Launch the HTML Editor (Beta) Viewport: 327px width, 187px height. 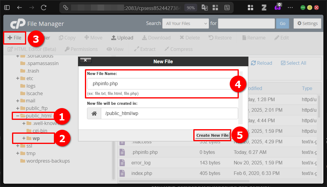(32, 49)
